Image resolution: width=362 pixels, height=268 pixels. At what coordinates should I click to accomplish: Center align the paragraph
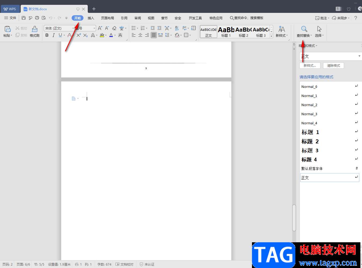click(x=140, y=35)
